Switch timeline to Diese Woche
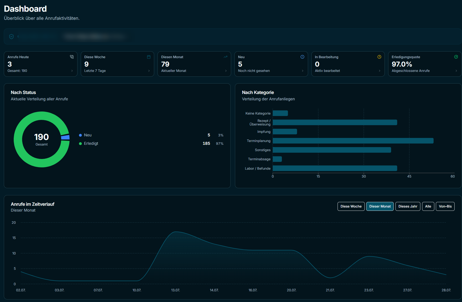Viewport: 462px width, 302px height. (351, 206)
